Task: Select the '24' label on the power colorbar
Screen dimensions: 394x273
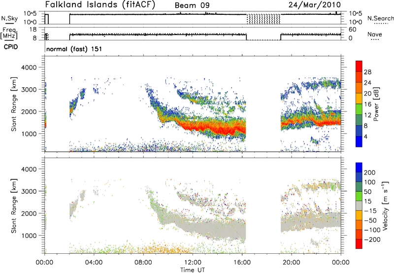Action: tap(367, 83)
